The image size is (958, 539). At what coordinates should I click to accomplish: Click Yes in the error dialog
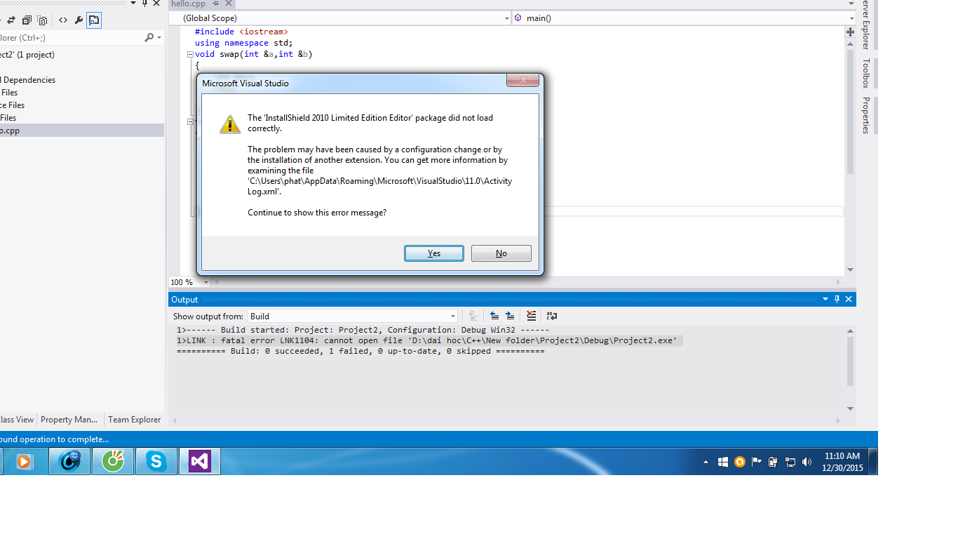(x=433, y=253)
